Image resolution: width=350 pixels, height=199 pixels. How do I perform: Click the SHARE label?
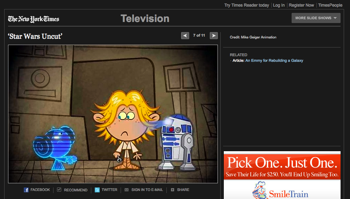(x=183, y=190)
